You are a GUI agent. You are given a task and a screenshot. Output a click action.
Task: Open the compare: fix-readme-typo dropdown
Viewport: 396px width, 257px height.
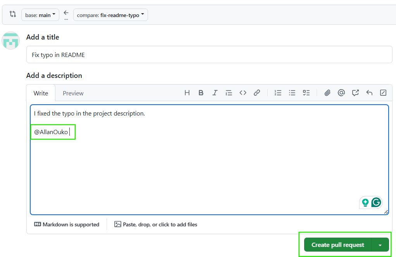110,15
